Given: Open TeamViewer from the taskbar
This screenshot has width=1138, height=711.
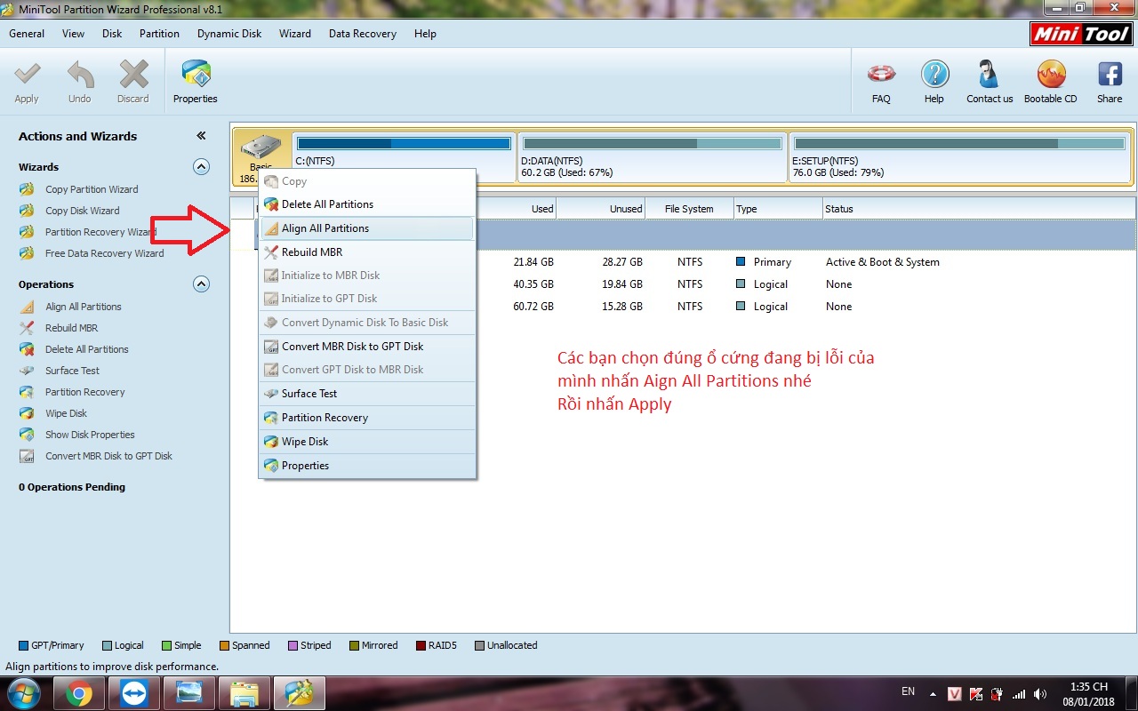Looking at the screenshot, I should (x=134, y=693).
